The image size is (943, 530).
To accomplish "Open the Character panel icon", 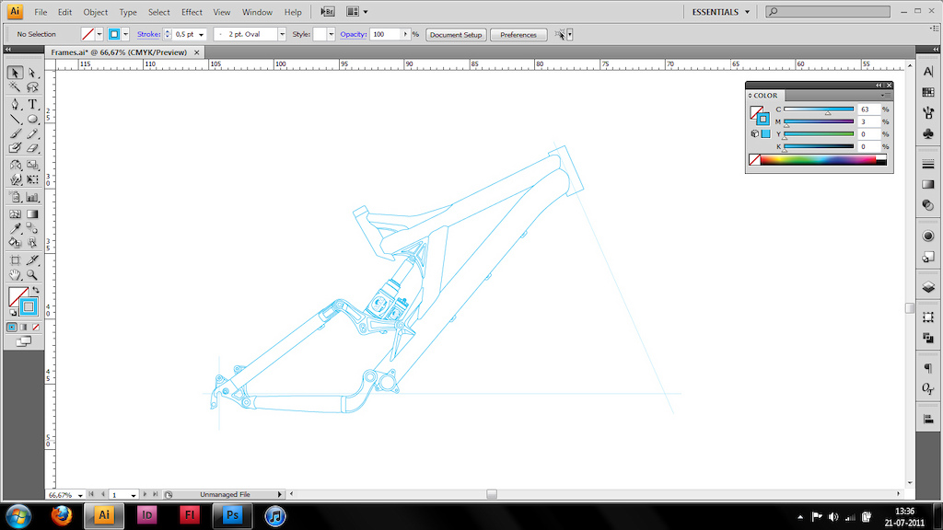I will pos(928,72).
